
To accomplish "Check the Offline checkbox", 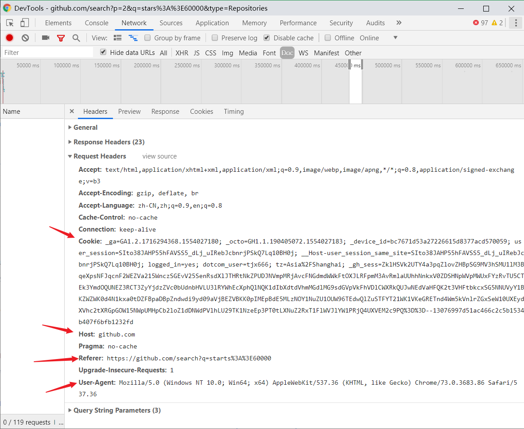I will point(328,38).
